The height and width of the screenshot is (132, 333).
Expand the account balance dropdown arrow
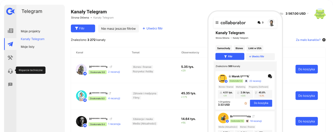(308, 14)
